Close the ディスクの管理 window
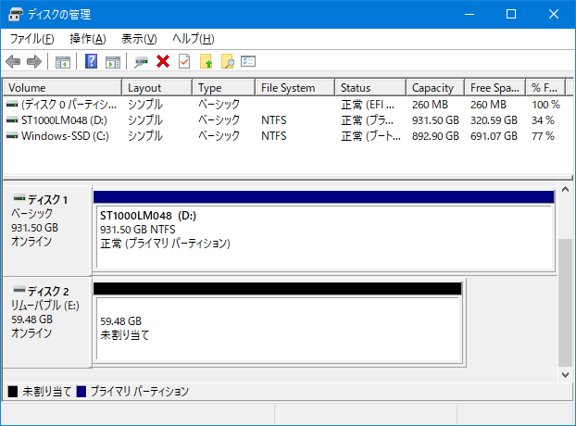576x426 pixels. (554, 14)
